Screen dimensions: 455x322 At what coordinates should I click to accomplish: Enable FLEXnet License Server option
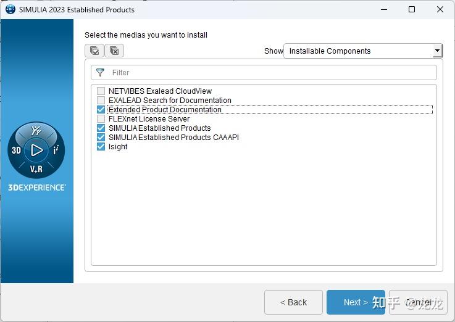tap(101, 119)
